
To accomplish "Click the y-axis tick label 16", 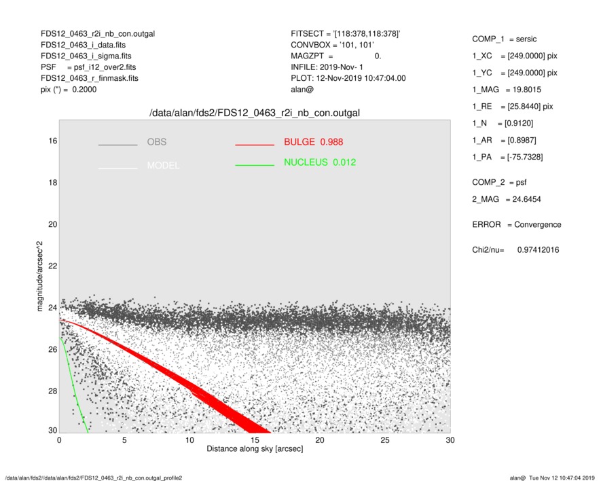I will [x=52, y=141].
